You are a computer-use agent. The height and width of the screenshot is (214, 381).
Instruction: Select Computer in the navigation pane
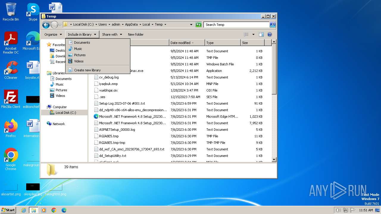point(60,107)
